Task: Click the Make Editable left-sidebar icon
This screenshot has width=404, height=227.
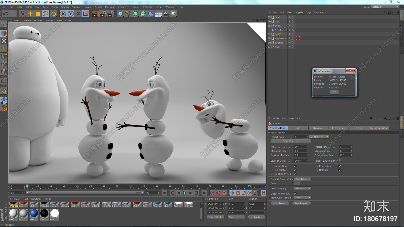Action: (4, 23)
